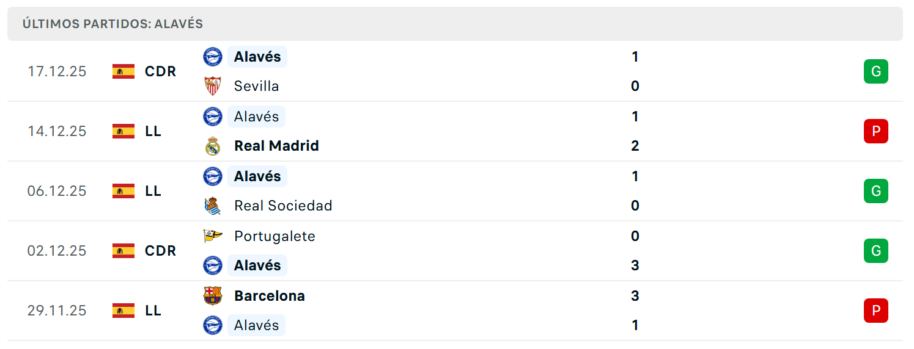This screenshot has width=914, height=349.
Task: Click Alavés crest in the Sevilla match
Action: (x=213, y=57)
